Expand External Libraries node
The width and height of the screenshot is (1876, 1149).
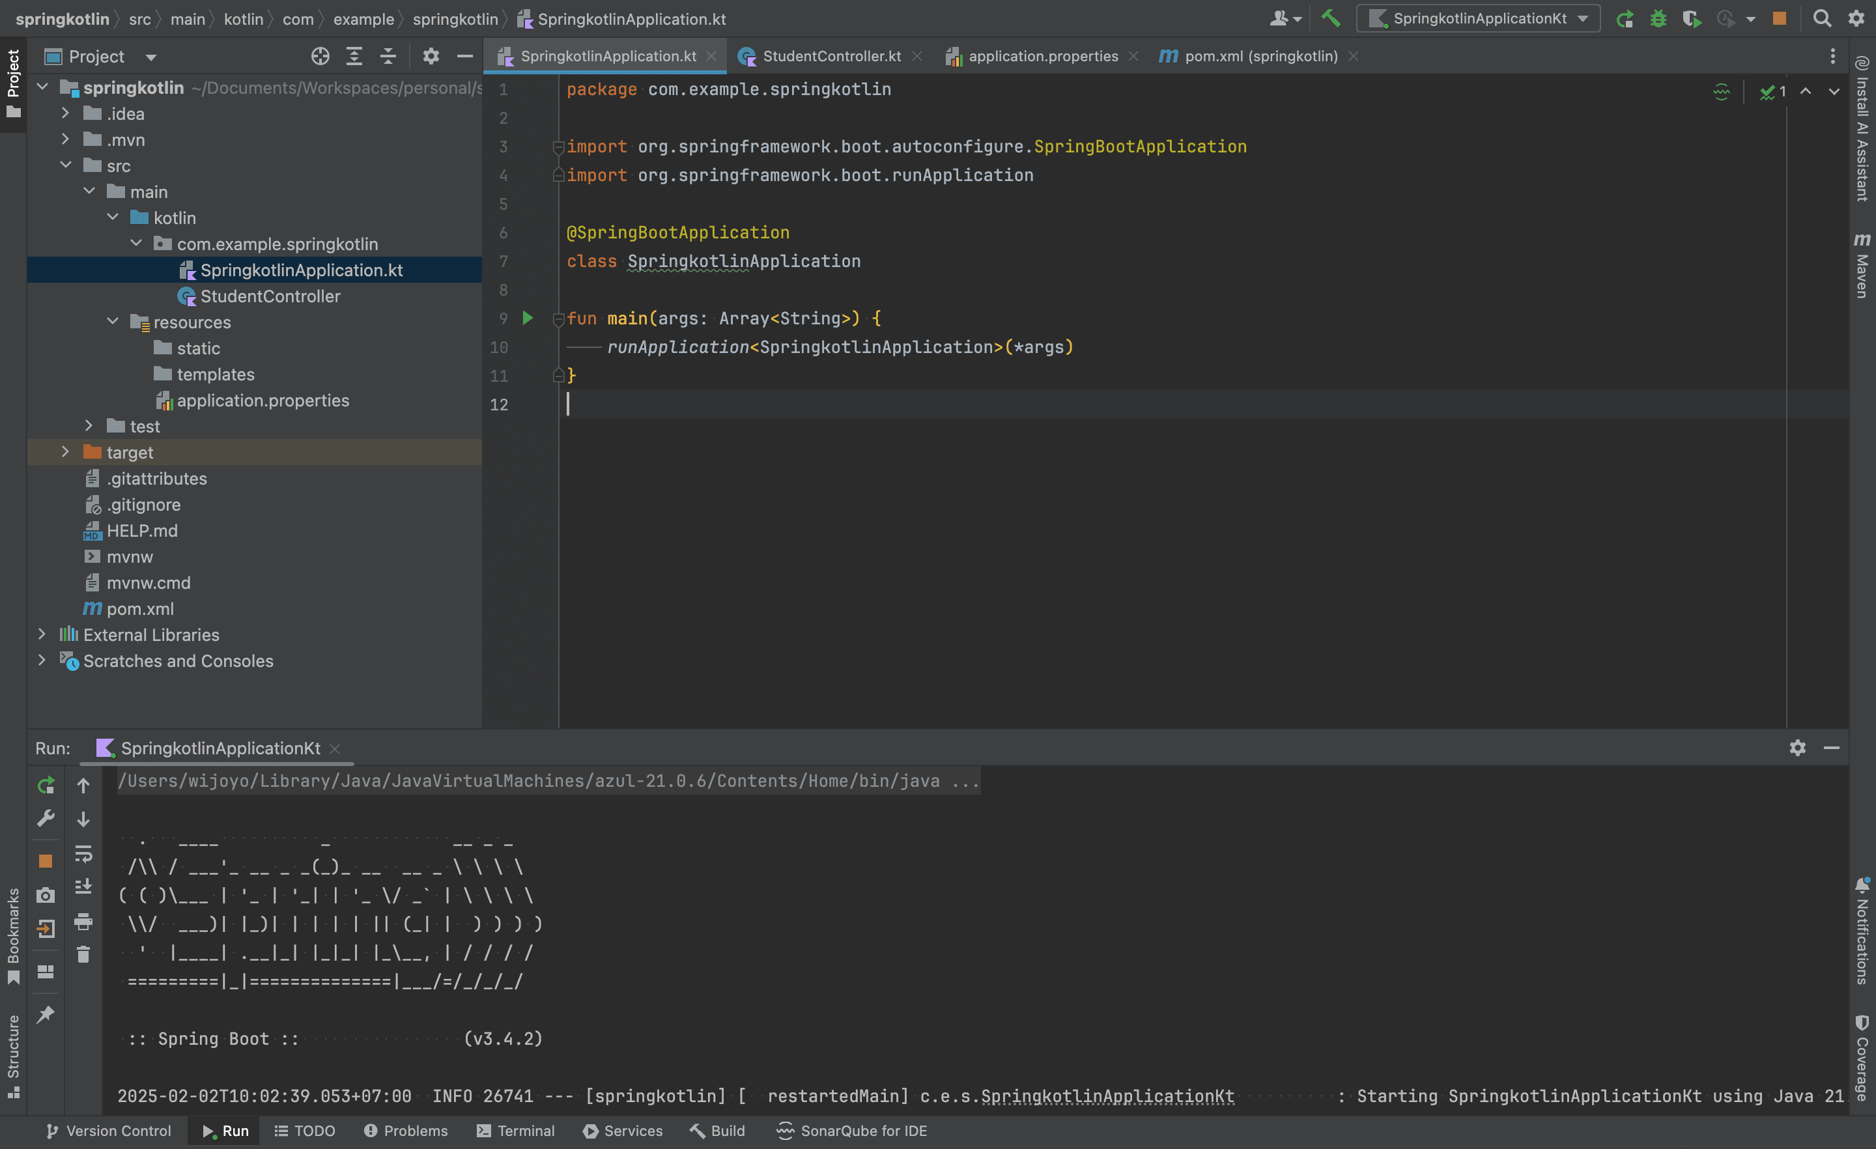(41, 634)
